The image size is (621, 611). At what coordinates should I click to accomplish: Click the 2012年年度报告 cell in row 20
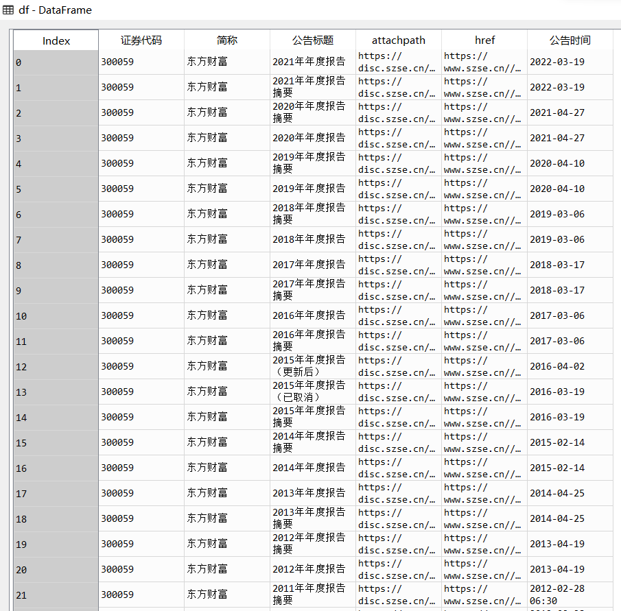pyautogui.click(x=313, y=569)
